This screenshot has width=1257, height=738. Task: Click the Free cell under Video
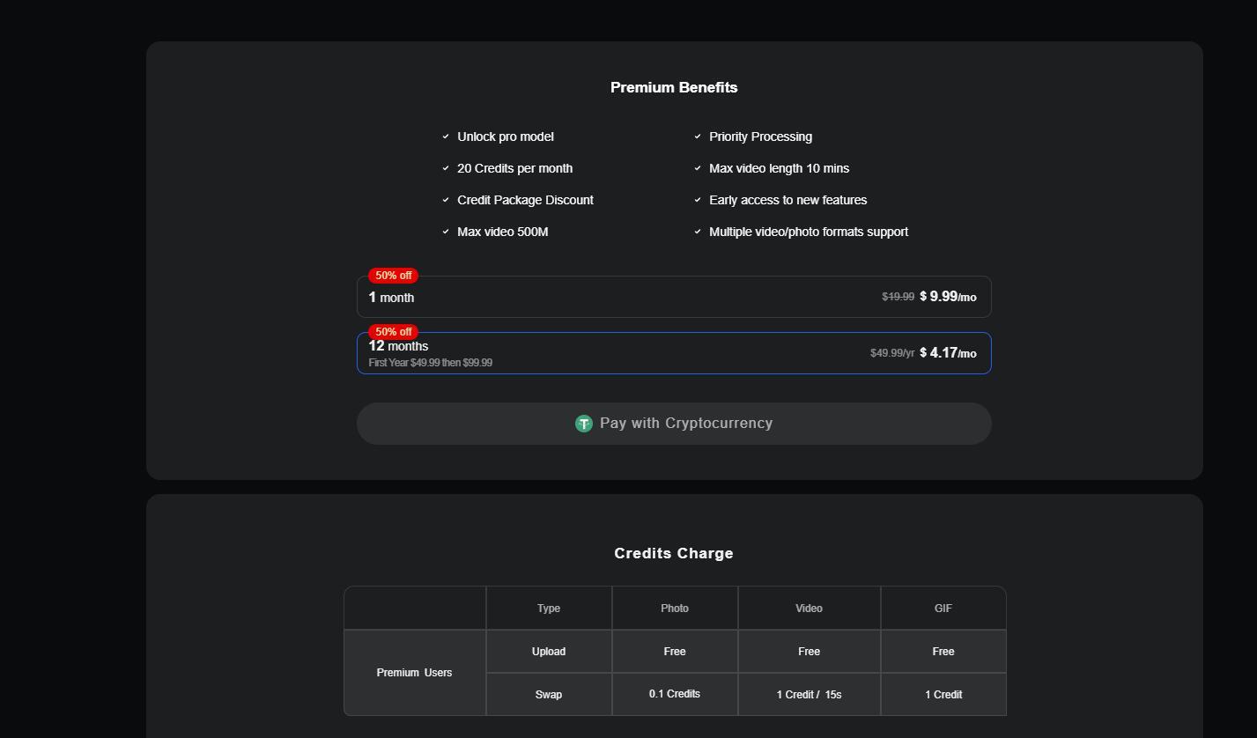pyautogui.click(x=809, y=652)
